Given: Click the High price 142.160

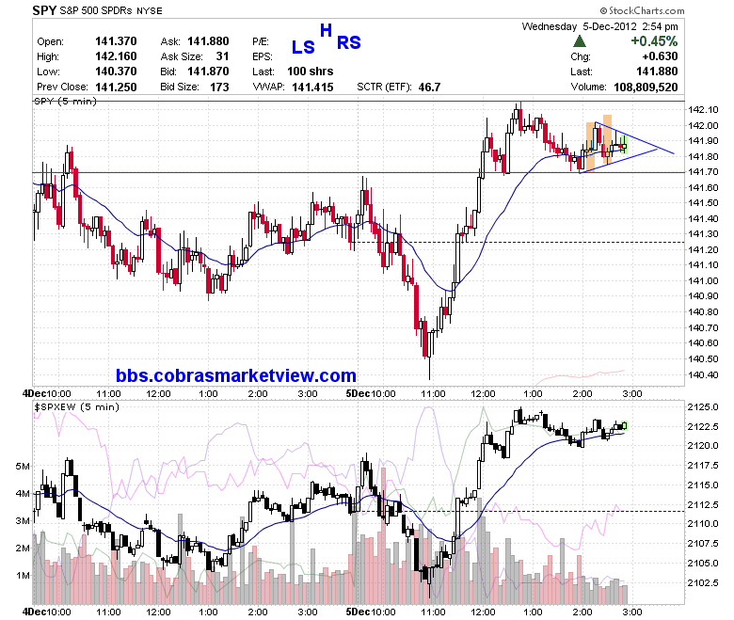Looking at the screenshot, I should click(116, 56).
